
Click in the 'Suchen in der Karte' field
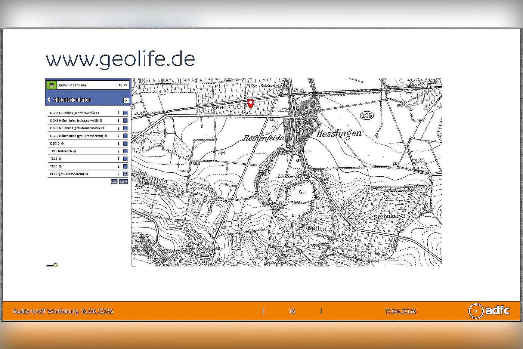pos(87,85)
